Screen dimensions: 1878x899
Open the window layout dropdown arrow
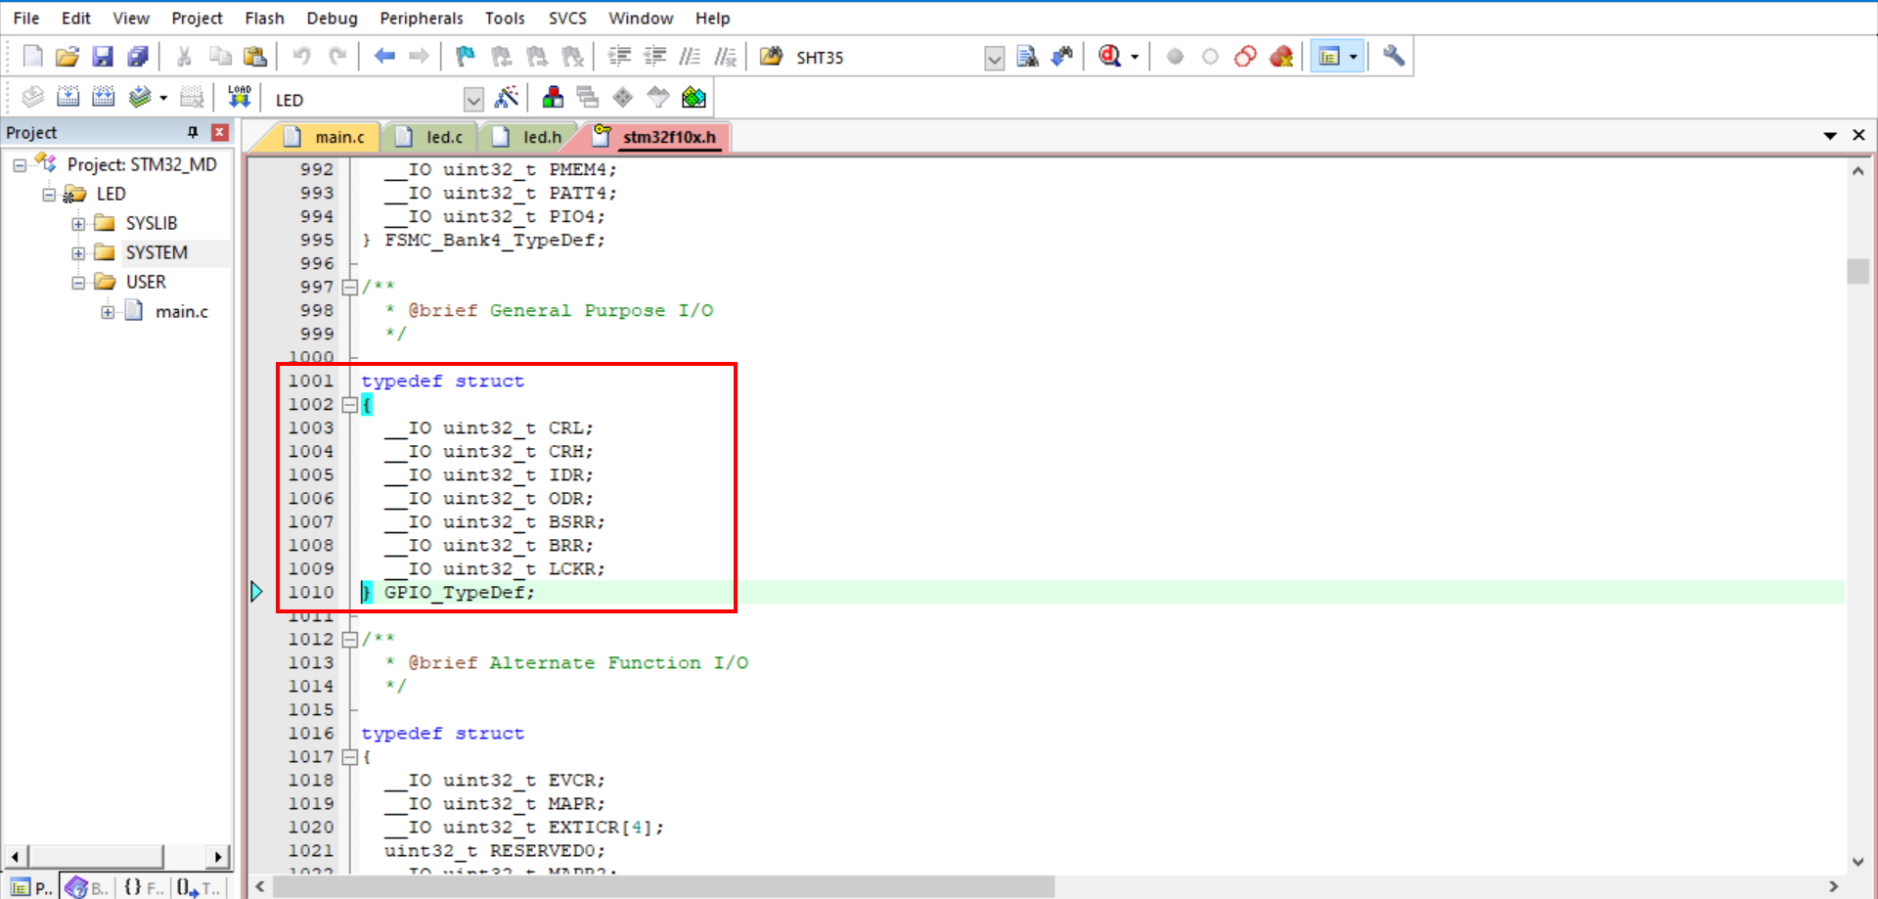pyautogui.click(x=1354, y=57)
